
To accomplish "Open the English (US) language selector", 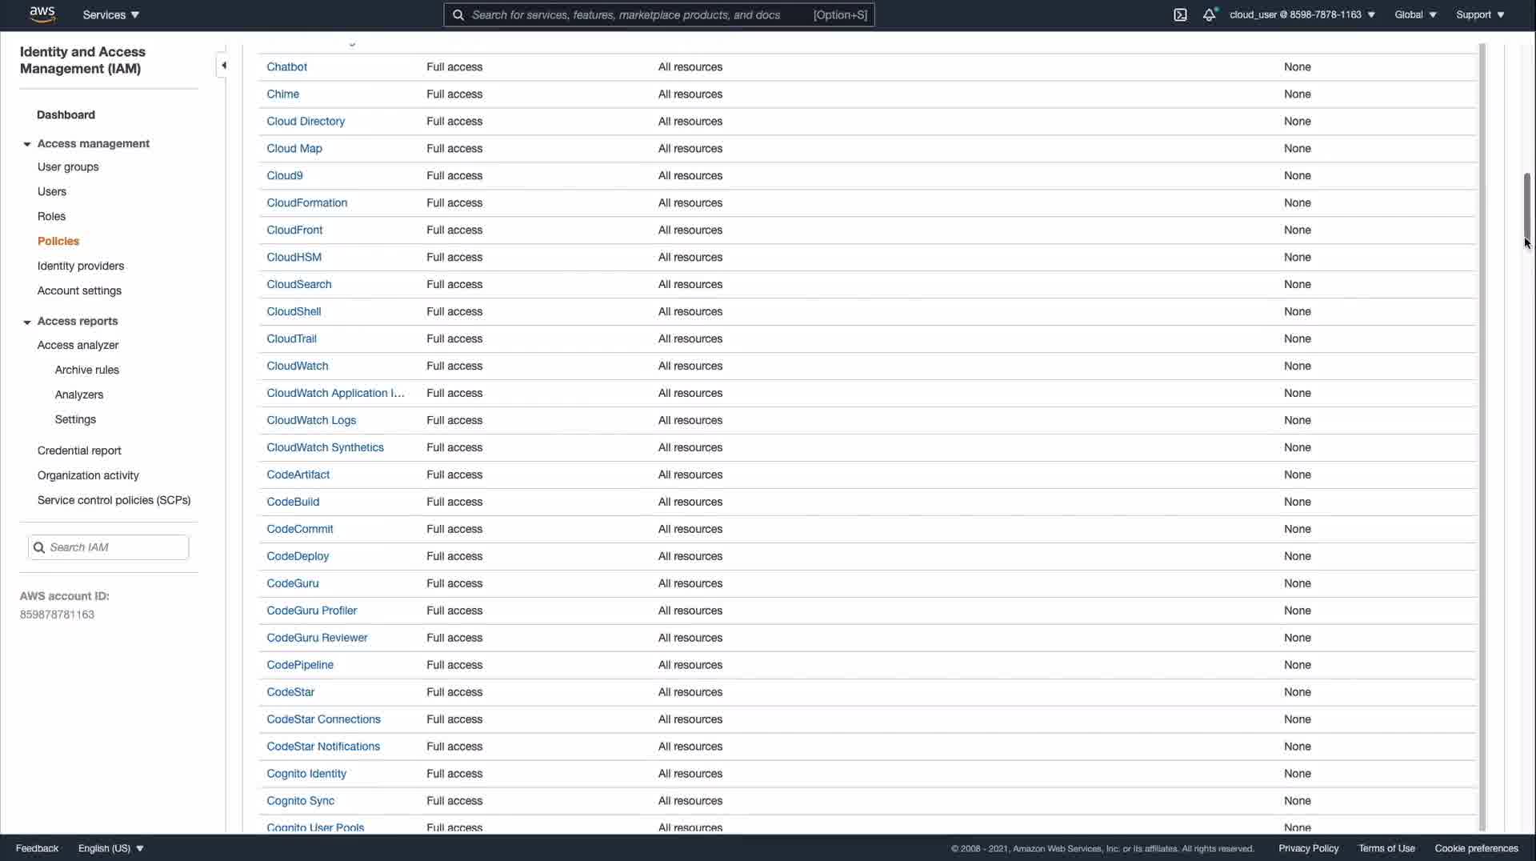I will click(x=110, y=848).
